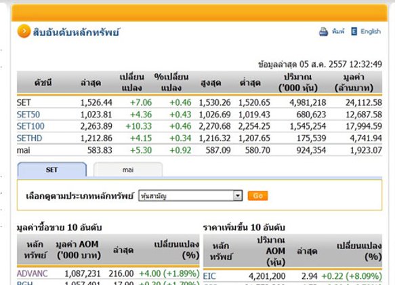This screenshot has width=395, height=285.
Task: Click the last update timestamp 12:32:49
Action: tap(366, 64)
